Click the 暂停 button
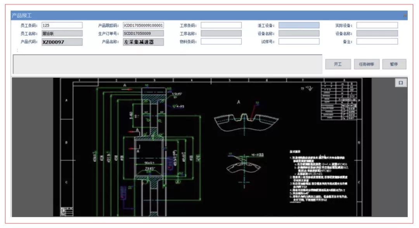The image size is (419, 228). (x=394, y=64)
